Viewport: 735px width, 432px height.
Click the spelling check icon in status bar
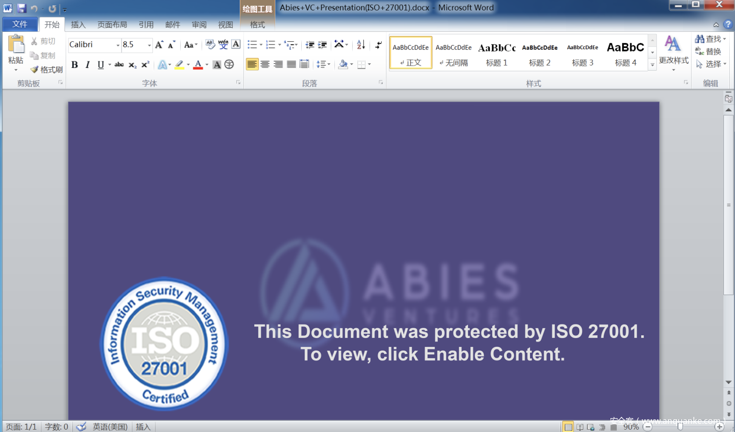(x=81, y=427)
